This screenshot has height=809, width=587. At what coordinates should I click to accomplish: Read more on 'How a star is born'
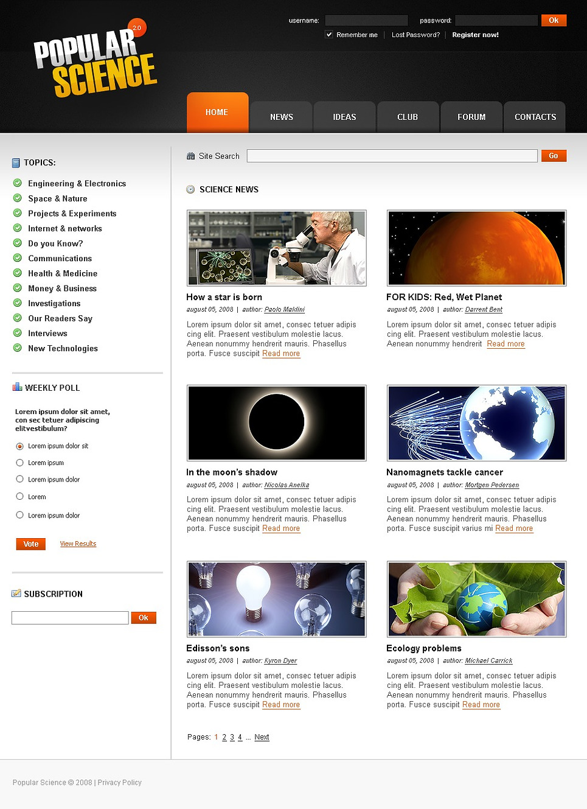(x=281, y=354)
